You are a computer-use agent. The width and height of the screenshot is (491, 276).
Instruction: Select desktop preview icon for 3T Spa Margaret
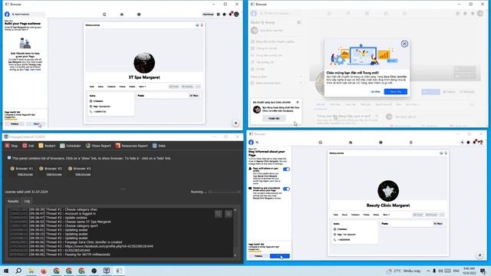(x=197, y=25)
